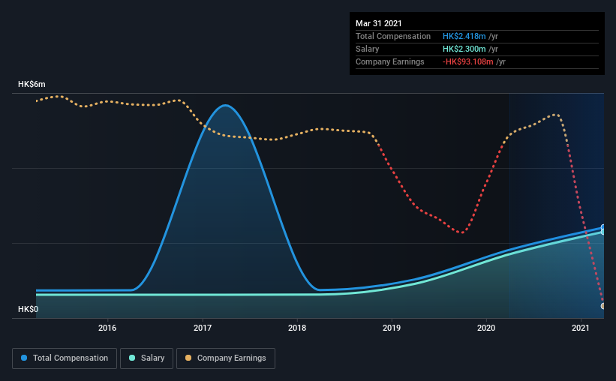The width and height of the screenshot is (616, 381).
Task: Click the HK$0 y-axis label
Action: coord(29,310)
